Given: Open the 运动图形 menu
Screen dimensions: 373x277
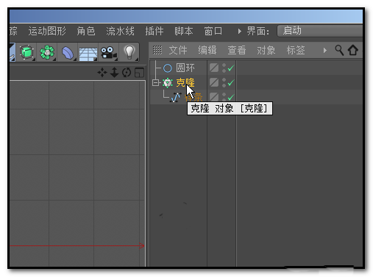Looking at the screenshot, I should pos(47,31).
